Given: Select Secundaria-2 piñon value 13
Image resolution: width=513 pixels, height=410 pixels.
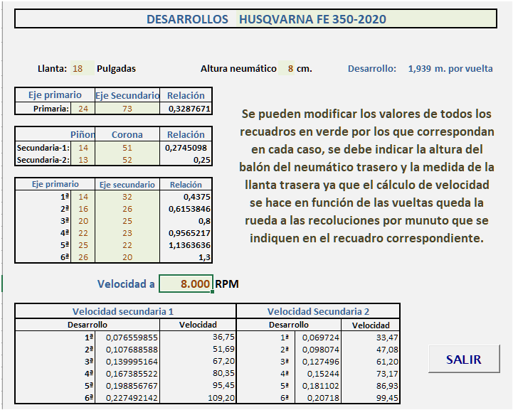Looking at the screenshot, I should pos(83,160).
